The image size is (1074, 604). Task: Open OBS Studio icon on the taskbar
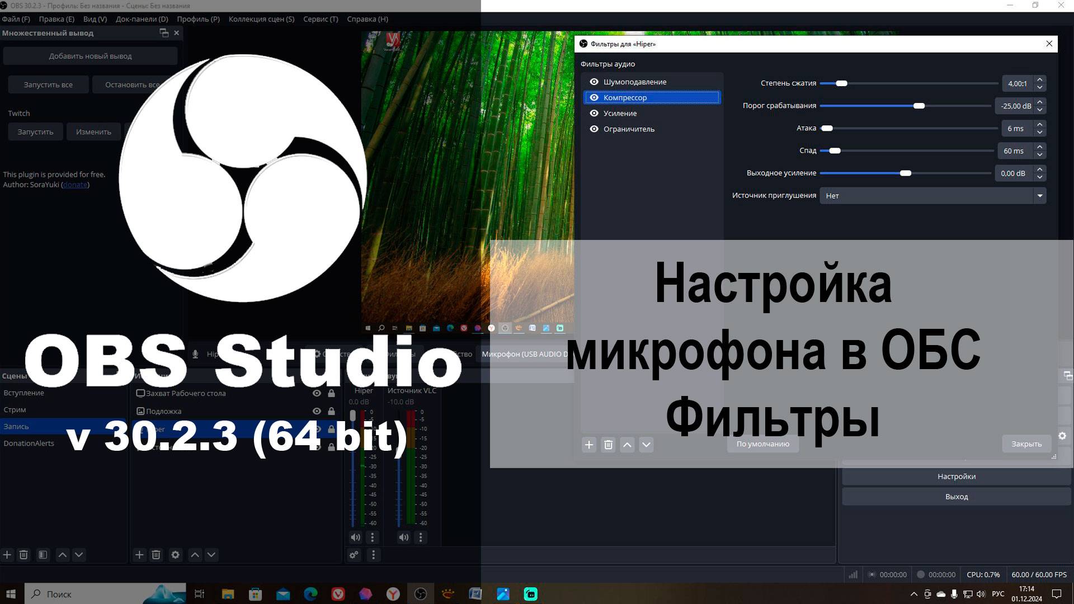pyautogui.click(x=421, y=594)
